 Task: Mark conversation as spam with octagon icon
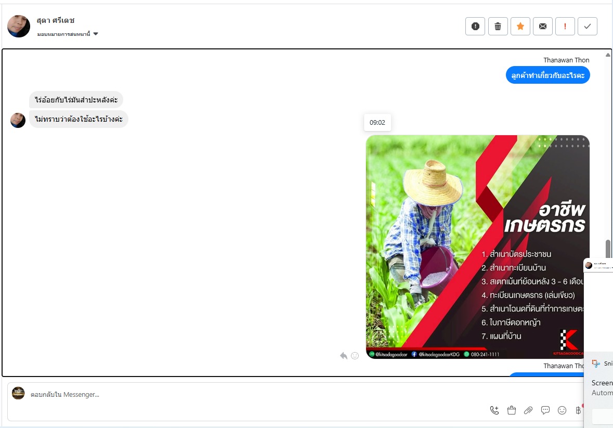[475, 27]
